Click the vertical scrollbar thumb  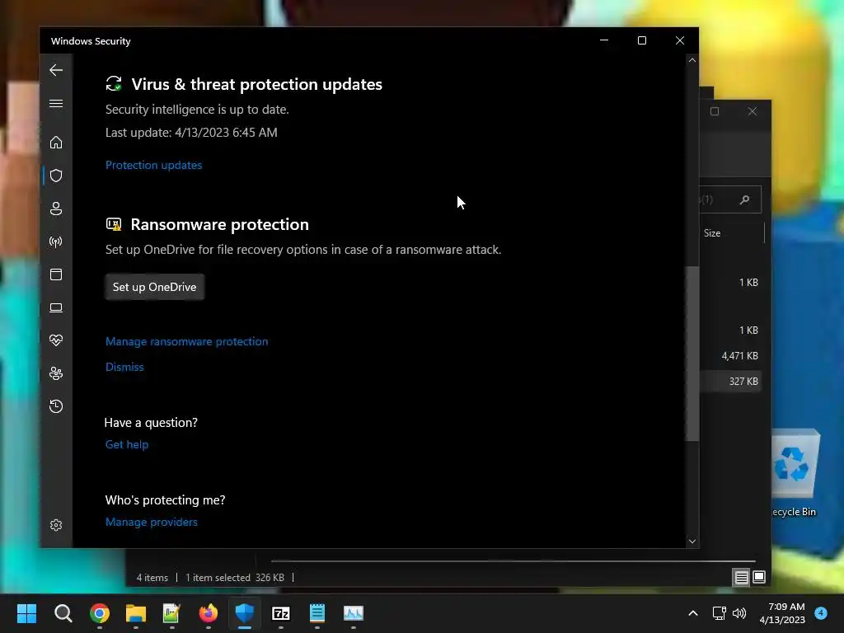pyautogui.click(x=692, y=354)
